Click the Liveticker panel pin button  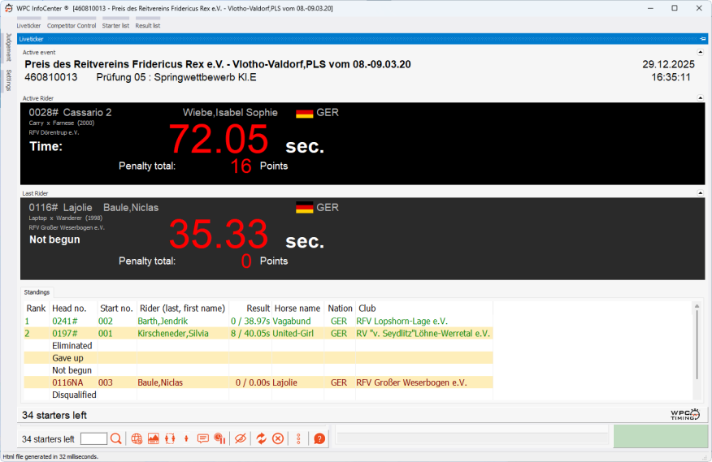702,39
